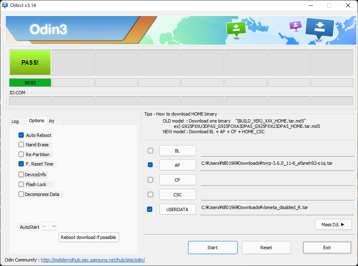Switch to the Log tab
Viewport: 358px width, 266px height.
(15, 121)
